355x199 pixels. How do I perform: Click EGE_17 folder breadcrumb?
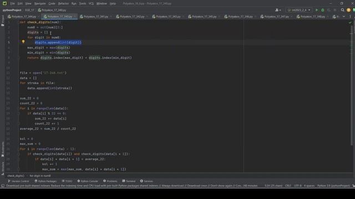29,10
